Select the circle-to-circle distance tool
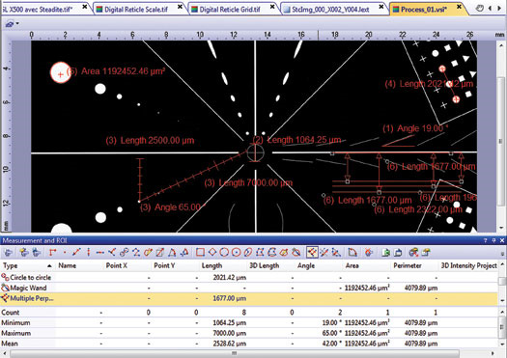 [x=125, y=253]
